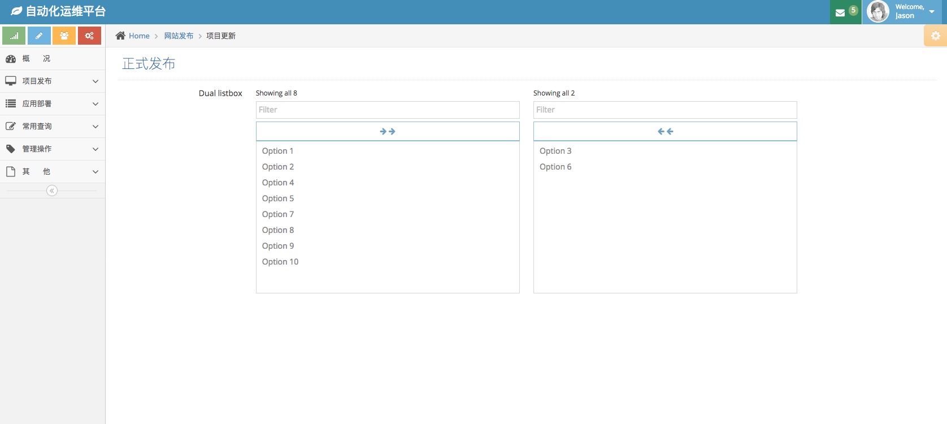Focus the right listbox Filter field
This screenshot has height=424, width=947.
pyautogui.click(x=665, y=110)
